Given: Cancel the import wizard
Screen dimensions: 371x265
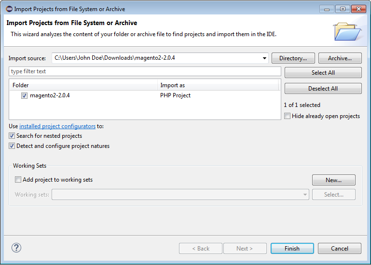Looking at the screenshot, I should point(340,249).
